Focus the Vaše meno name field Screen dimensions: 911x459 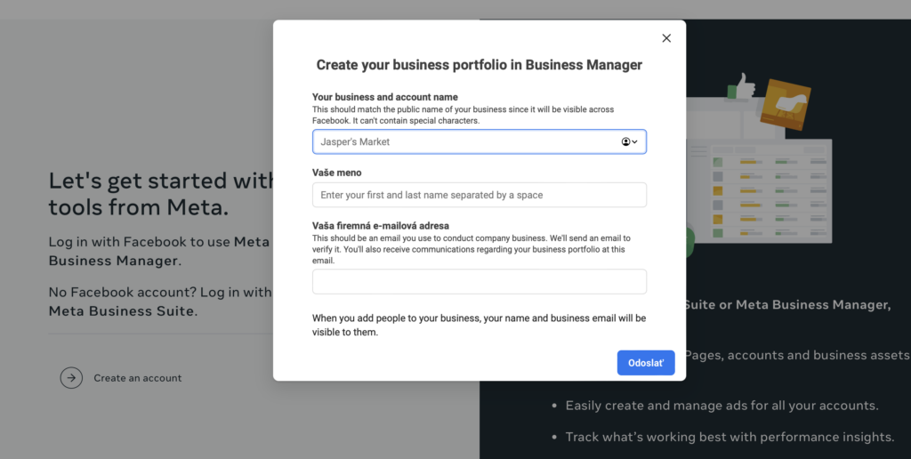coord(480,195)
